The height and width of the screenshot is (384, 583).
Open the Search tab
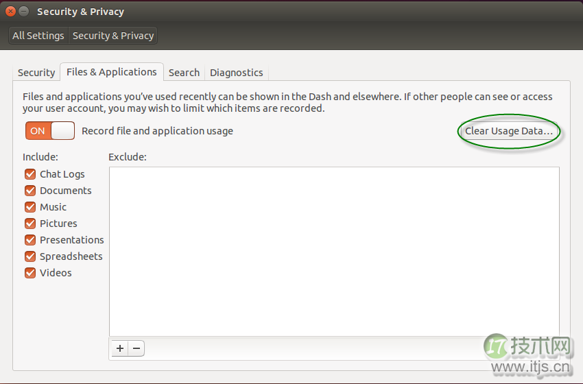[x=184, y=73]
